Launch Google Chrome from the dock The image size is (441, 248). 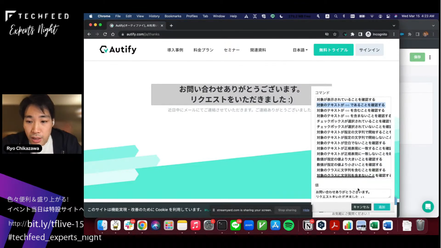[x=142, y=225]
